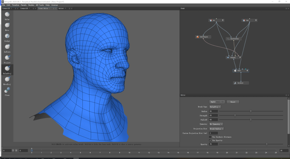
Task: Switch to the Clone brush
Action: coord(7,90)
